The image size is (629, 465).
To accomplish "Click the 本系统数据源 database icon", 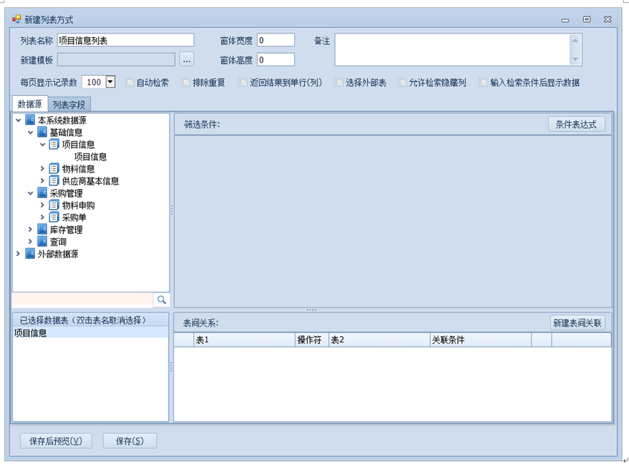I will (30, 121).
